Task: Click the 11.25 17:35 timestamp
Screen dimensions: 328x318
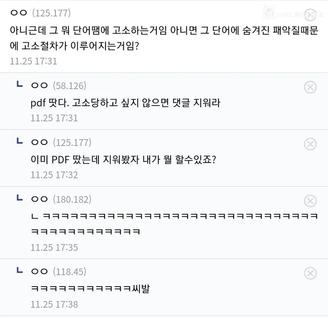Action: [x=54, y=247]
